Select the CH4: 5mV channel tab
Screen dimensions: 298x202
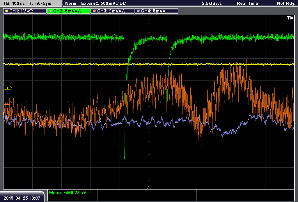pyautogui.click(x=157, y=11)
